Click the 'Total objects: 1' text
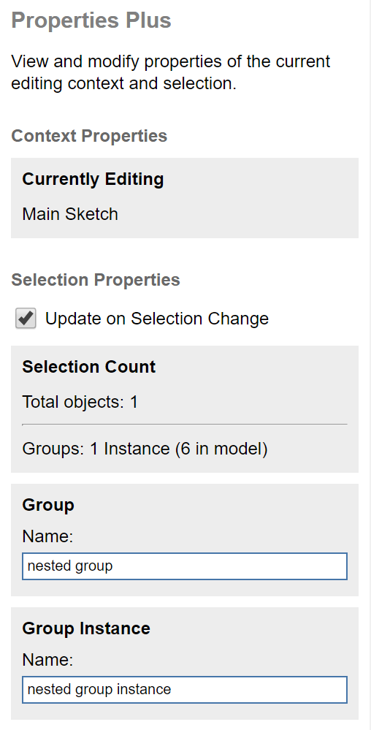 (x=80, y=402)
